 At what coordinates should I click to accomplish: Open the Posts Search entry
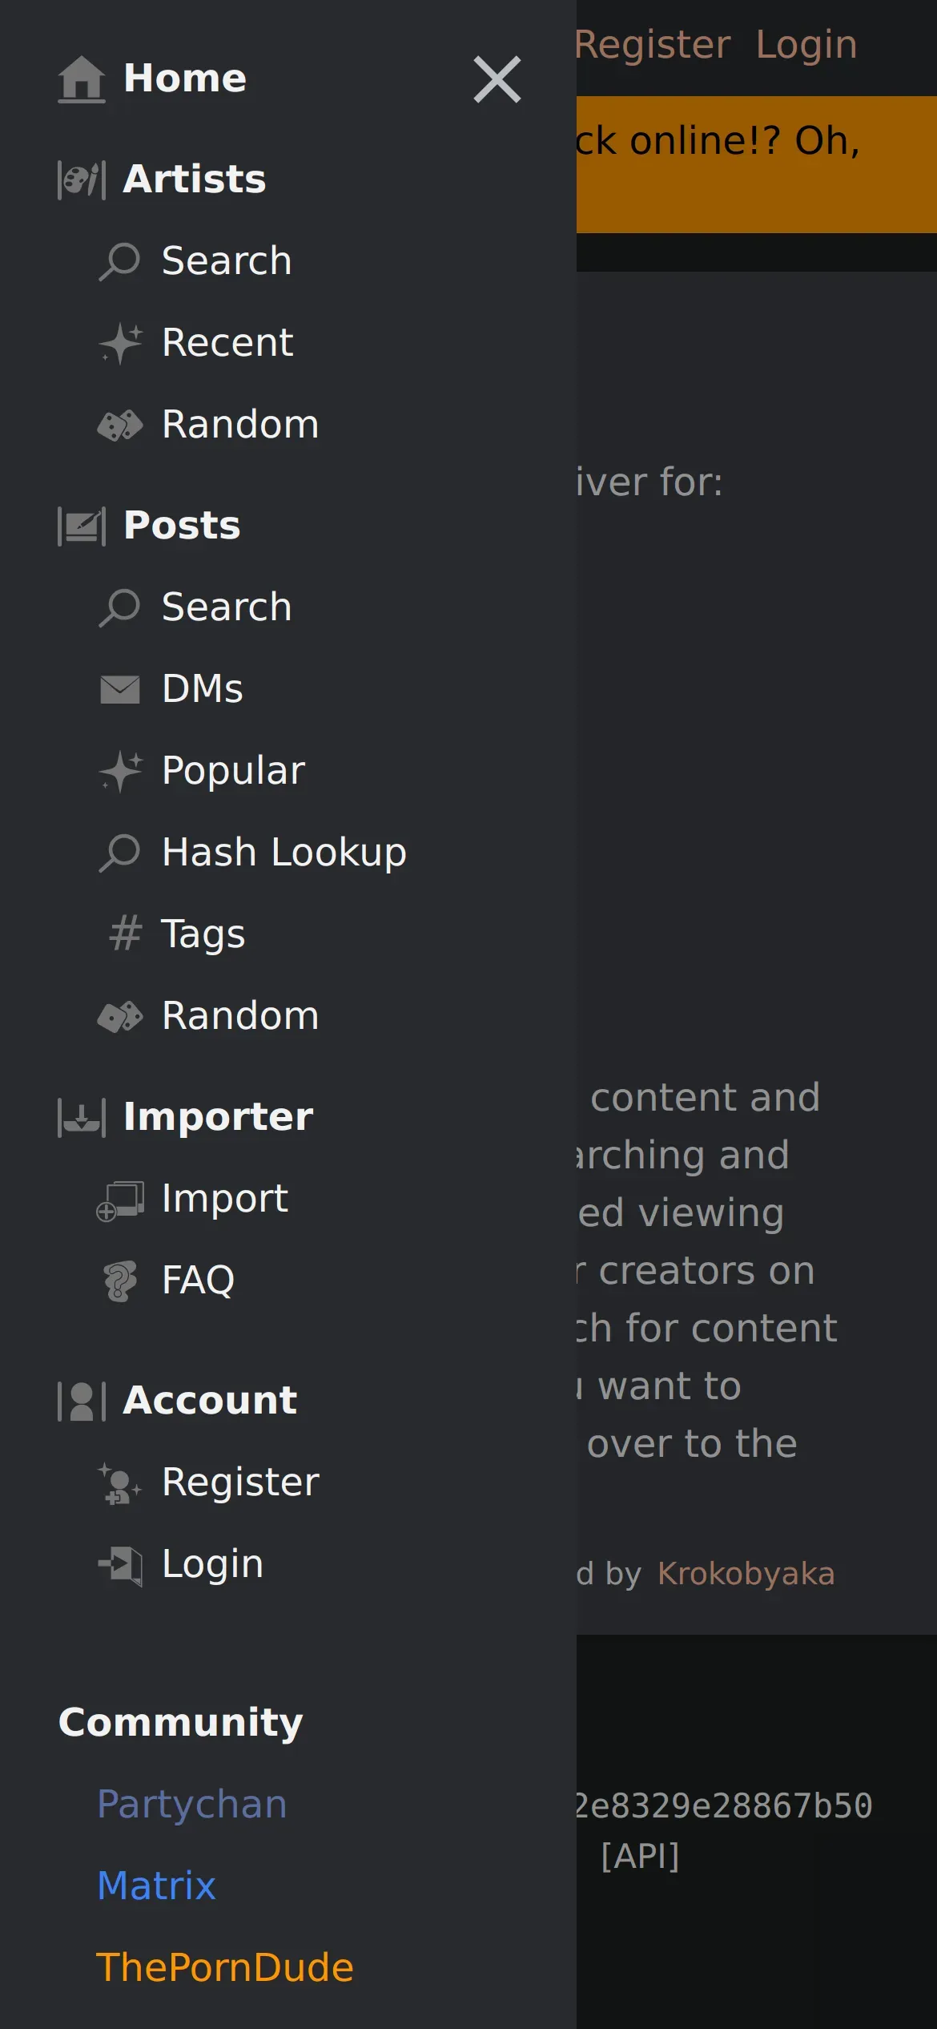pos(227,607)
